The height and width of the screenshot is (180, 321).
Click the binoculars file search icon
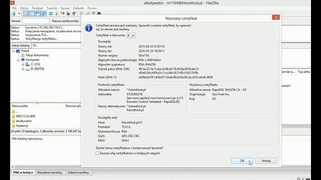click(99, 13)
